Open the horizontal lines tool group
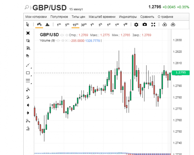This screenshot has height=155, width=194. [28, 81]
